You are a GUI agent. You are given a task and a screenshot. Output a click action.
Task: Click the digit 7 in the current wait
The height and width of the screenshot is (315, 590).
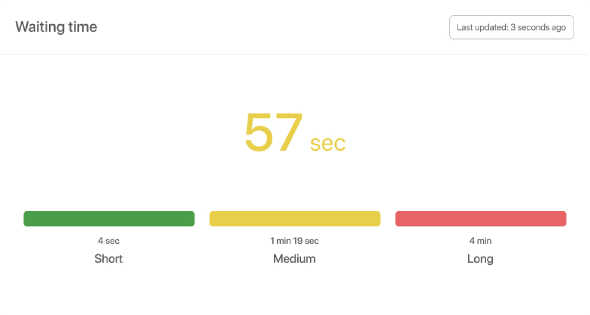click(290, 133)
